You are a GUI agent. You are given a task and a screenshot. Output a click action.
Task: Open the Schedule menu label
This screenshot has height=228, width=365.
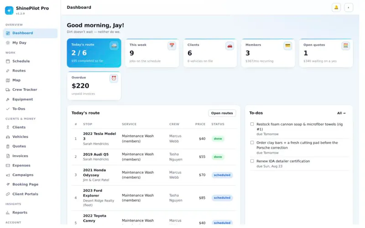[x=21, y=61]
